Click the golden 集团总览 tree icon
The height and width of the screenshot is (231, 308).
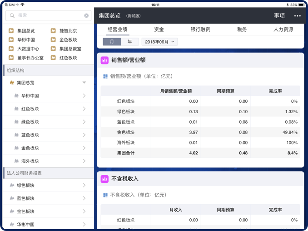tap(12, 83)
